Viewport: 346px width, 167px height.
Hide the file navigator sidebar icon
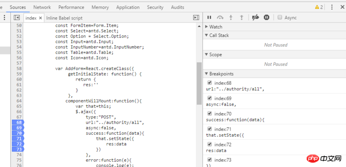(17, 18)
